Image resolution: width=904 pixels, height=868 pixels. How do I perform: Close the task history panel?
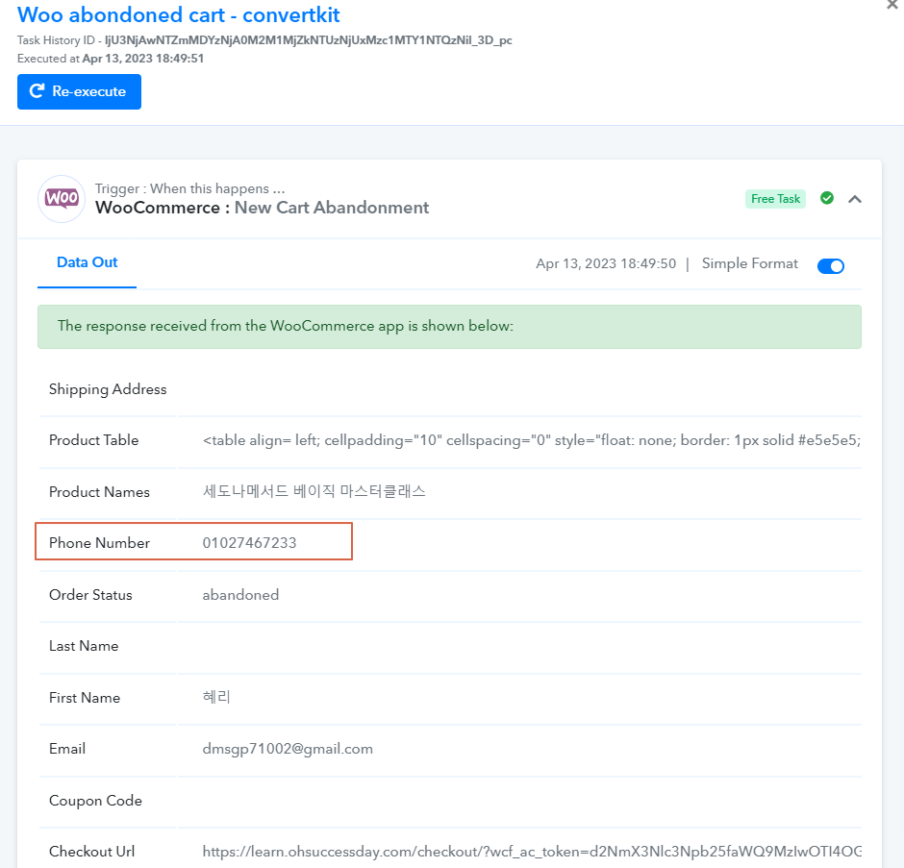[892, 5]
